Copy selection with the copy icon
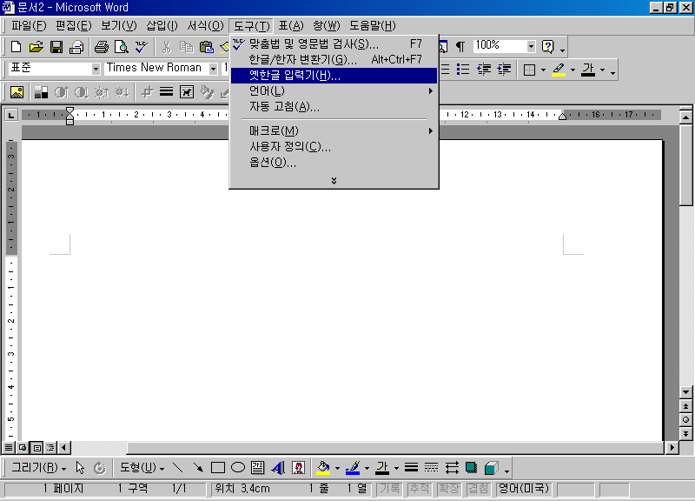 click(186, 47)
